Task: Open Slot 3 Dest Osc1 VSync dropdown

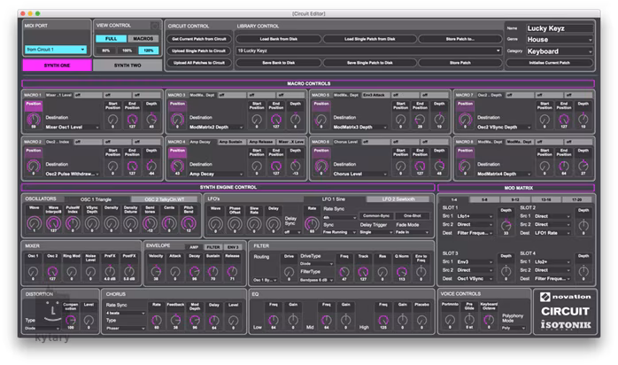Action: (x=475, y=279)
